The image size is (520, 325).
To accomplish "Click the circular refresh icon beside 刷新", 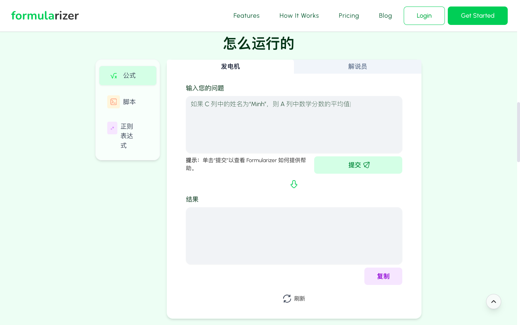I will [287, 299].
